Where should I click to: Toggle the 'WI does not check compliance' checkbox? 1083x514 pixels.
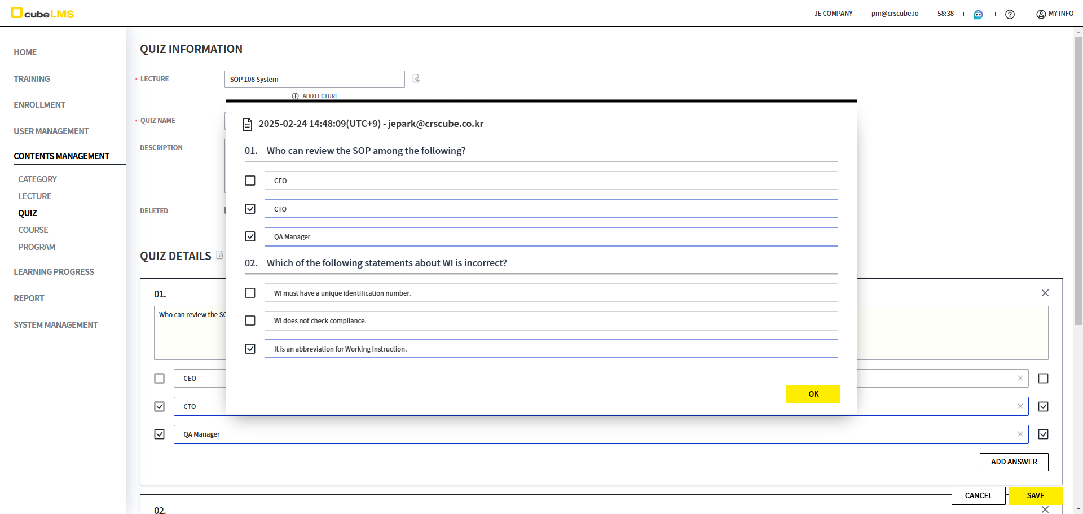pyautogui.click(x=250, y=320)
